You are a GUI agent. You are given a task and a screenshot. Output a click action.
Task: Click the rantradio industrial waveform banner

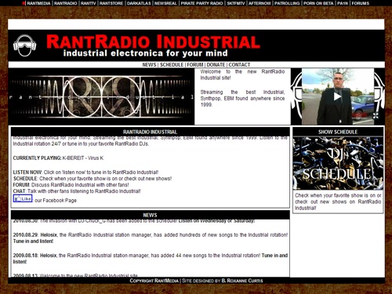click(101, 96)
